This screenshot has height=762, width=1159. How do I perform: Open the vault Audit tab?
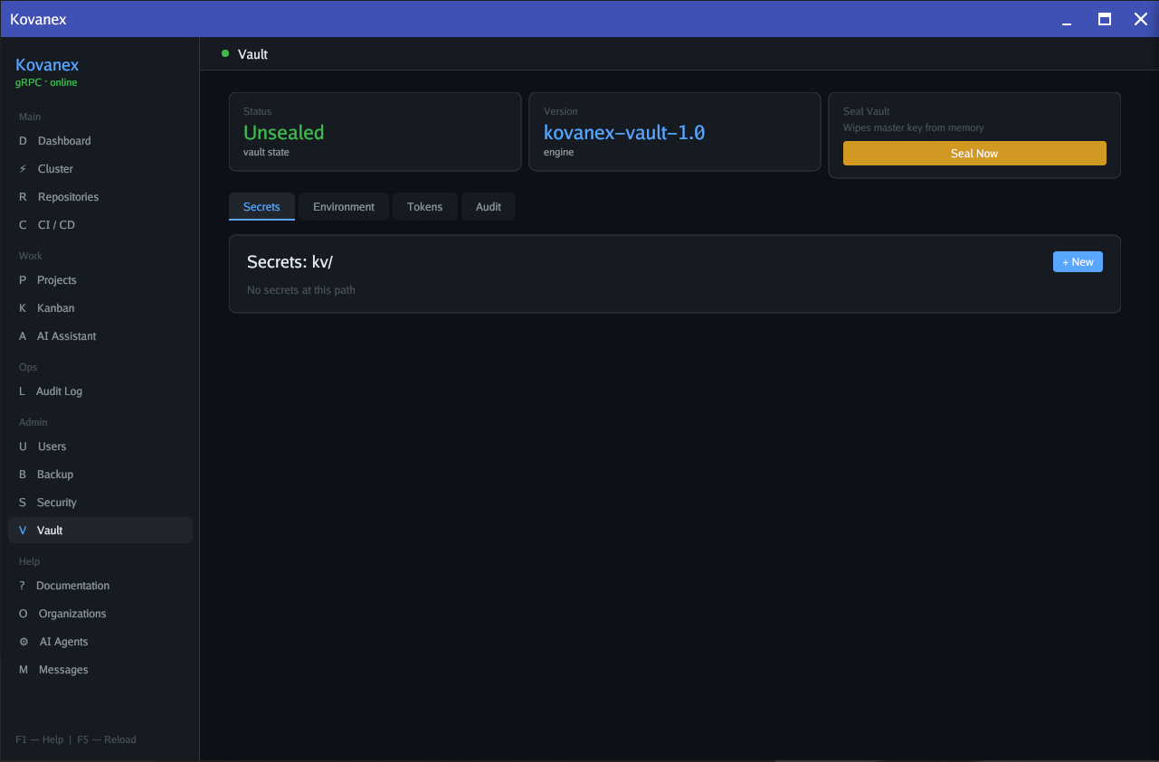[x=489, y=207]
